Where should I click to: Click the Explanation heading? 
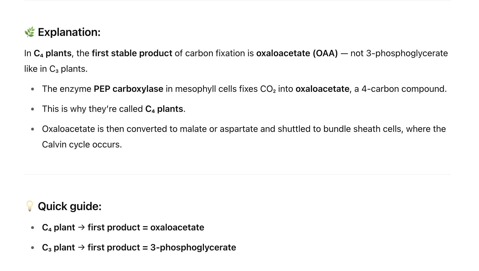[69, 32]
